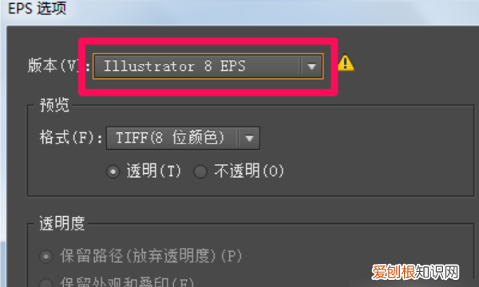Select the 保留外观和叠印(E) radio circle
This screenshot has width=479, height=287.
pos(46,283)
